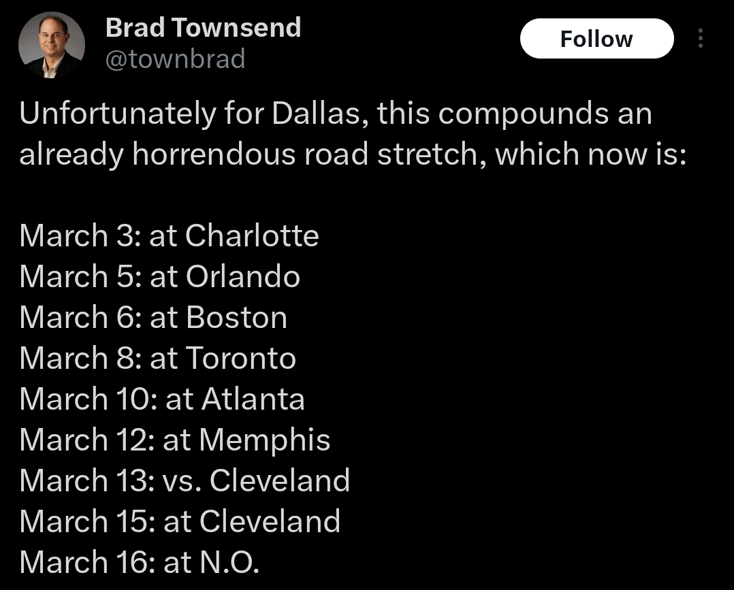Click the Follow button
Screen dimensions: 734x590
(596, 38)
